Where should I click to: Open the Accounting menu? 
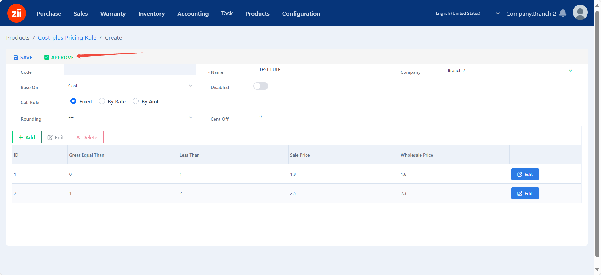[x=193, y=14]
